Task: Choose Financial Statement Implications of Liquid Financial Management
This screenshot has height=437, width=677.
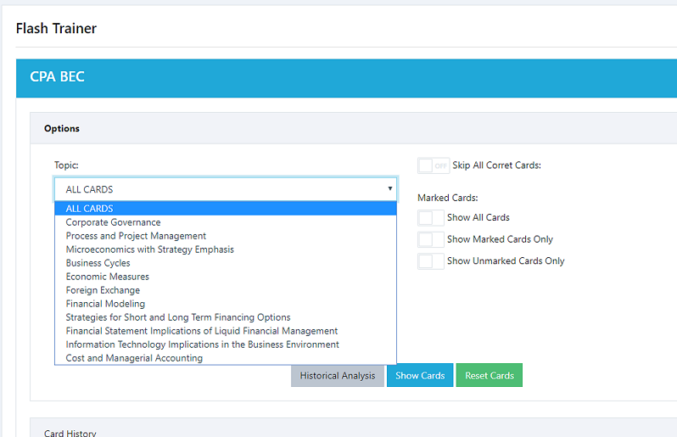Action: [x=226, y=331]
